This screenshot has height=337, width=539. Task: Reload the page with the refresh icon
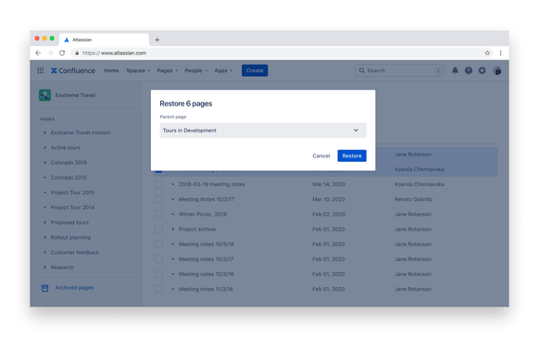(x=62, y=53)
